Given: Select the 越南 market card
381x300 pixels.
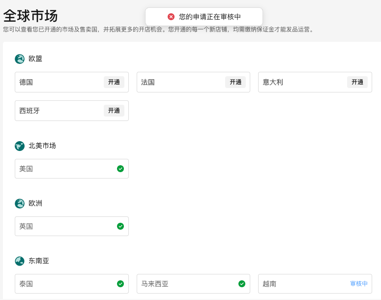Looking at the screenshot, I should tap(315, 284).
